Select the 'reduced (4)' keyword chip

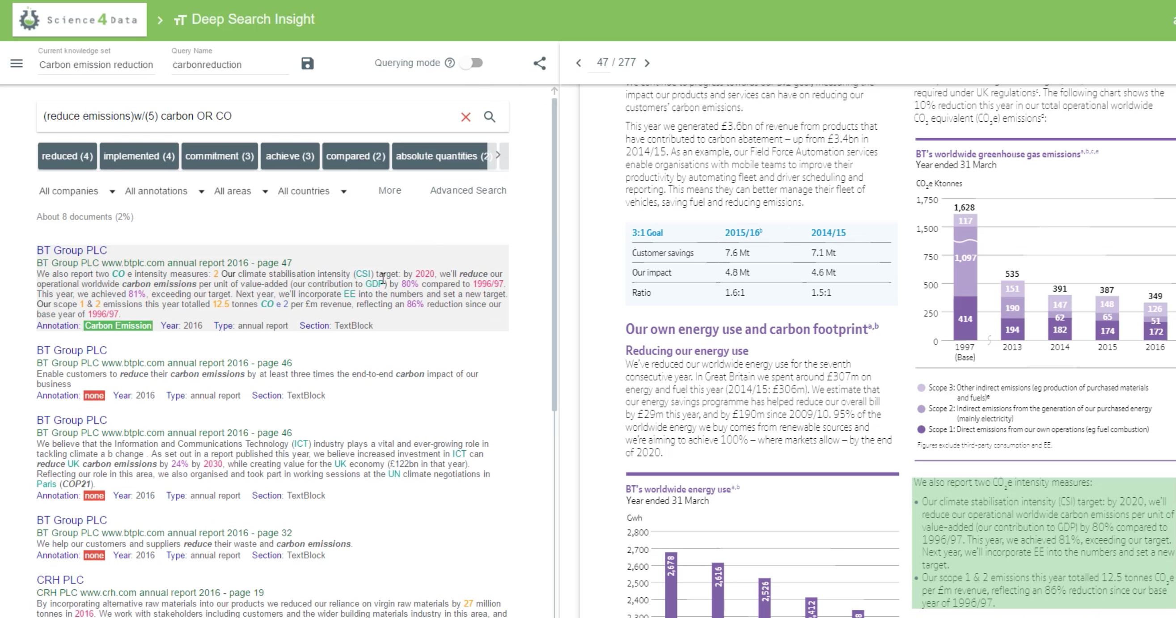67,156
